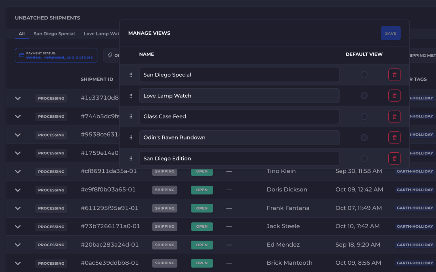Click the Oct 09, 8:56 AM date
The height and width of the screenshot is (272, 436).
click(358, 263)
